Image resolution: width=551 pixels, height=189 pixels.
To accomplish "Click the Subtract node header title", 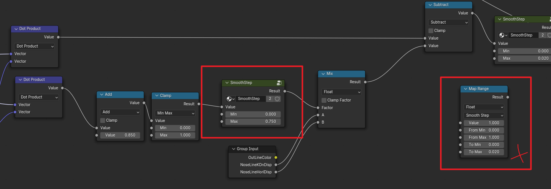I will (x=441, y=5).
